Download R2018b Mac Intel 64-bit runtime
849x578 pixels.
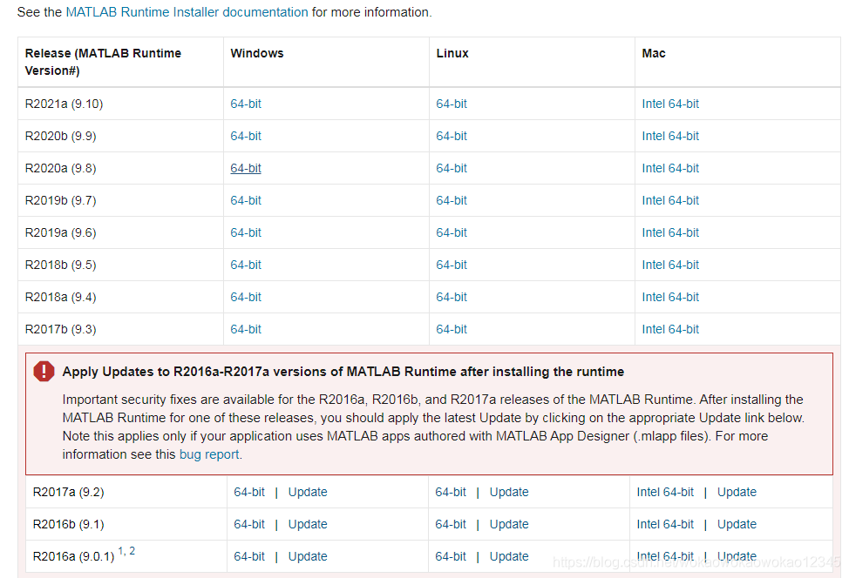tap(670, 265)
